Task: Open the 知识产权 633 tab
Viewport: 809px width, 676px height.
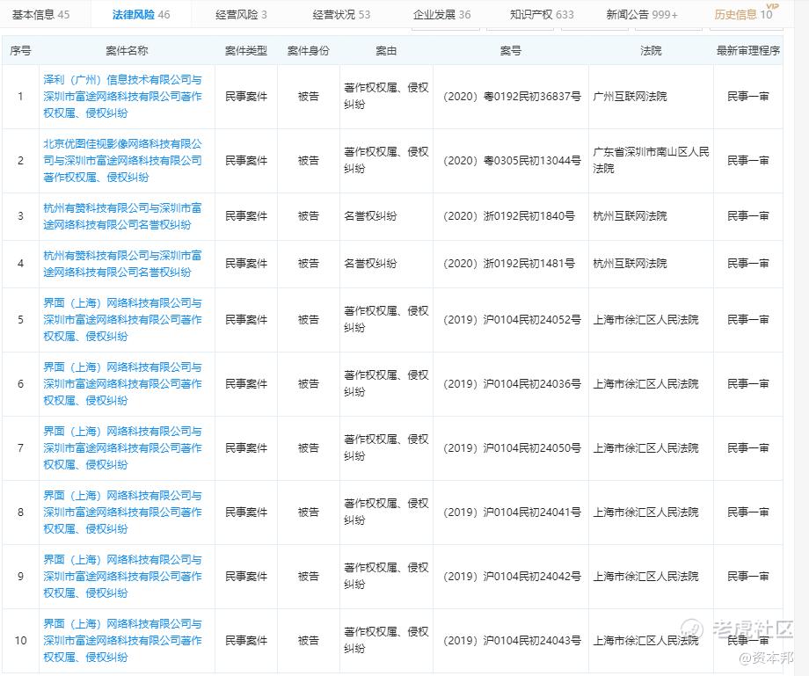Action: pyautogui.click(x=542, y=14)
